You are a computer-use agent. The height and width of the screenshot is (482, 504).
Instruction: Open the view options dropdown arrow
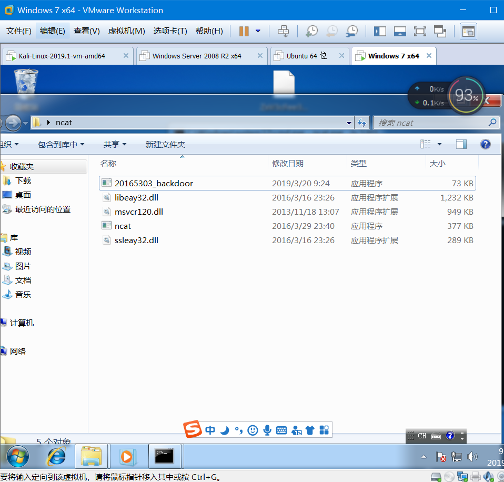439,144
